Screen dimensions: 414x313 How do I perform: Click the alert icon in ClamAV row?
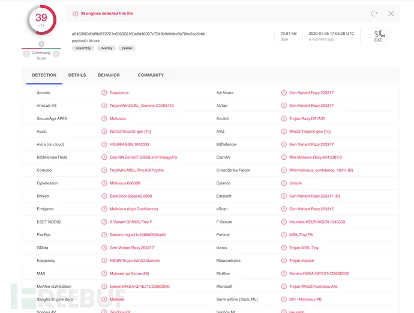(284, 157)
